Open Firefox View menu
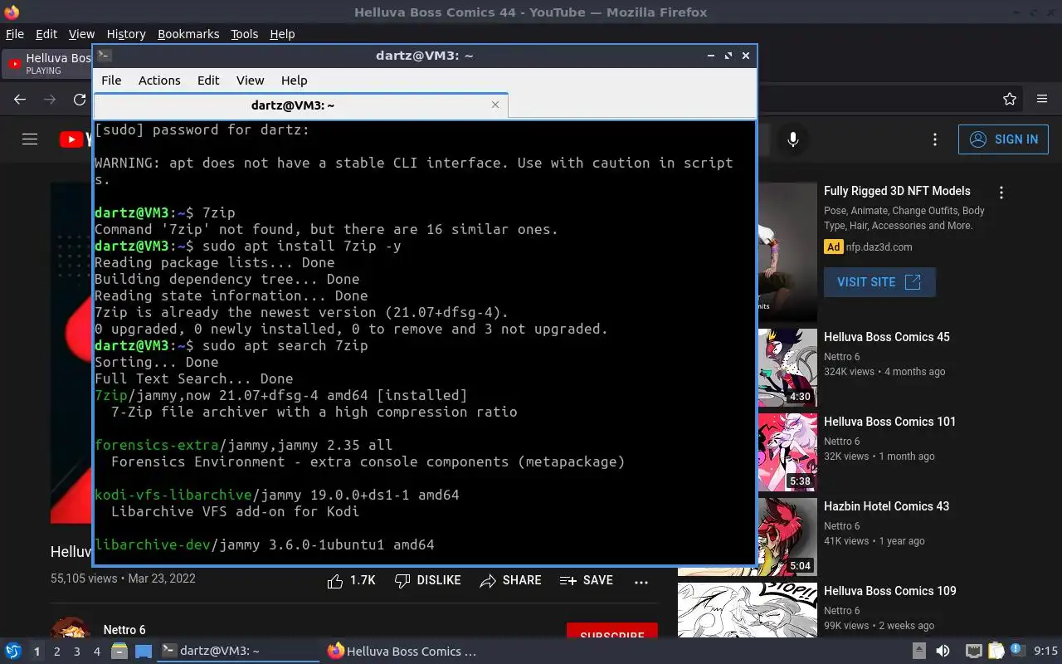Screen dimensions: 1062x664 81,34
